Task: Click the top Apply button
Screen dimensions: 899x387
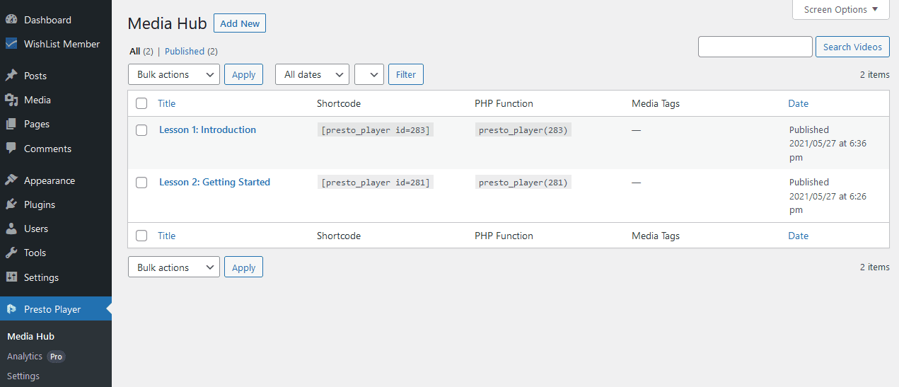Action: 243,74
